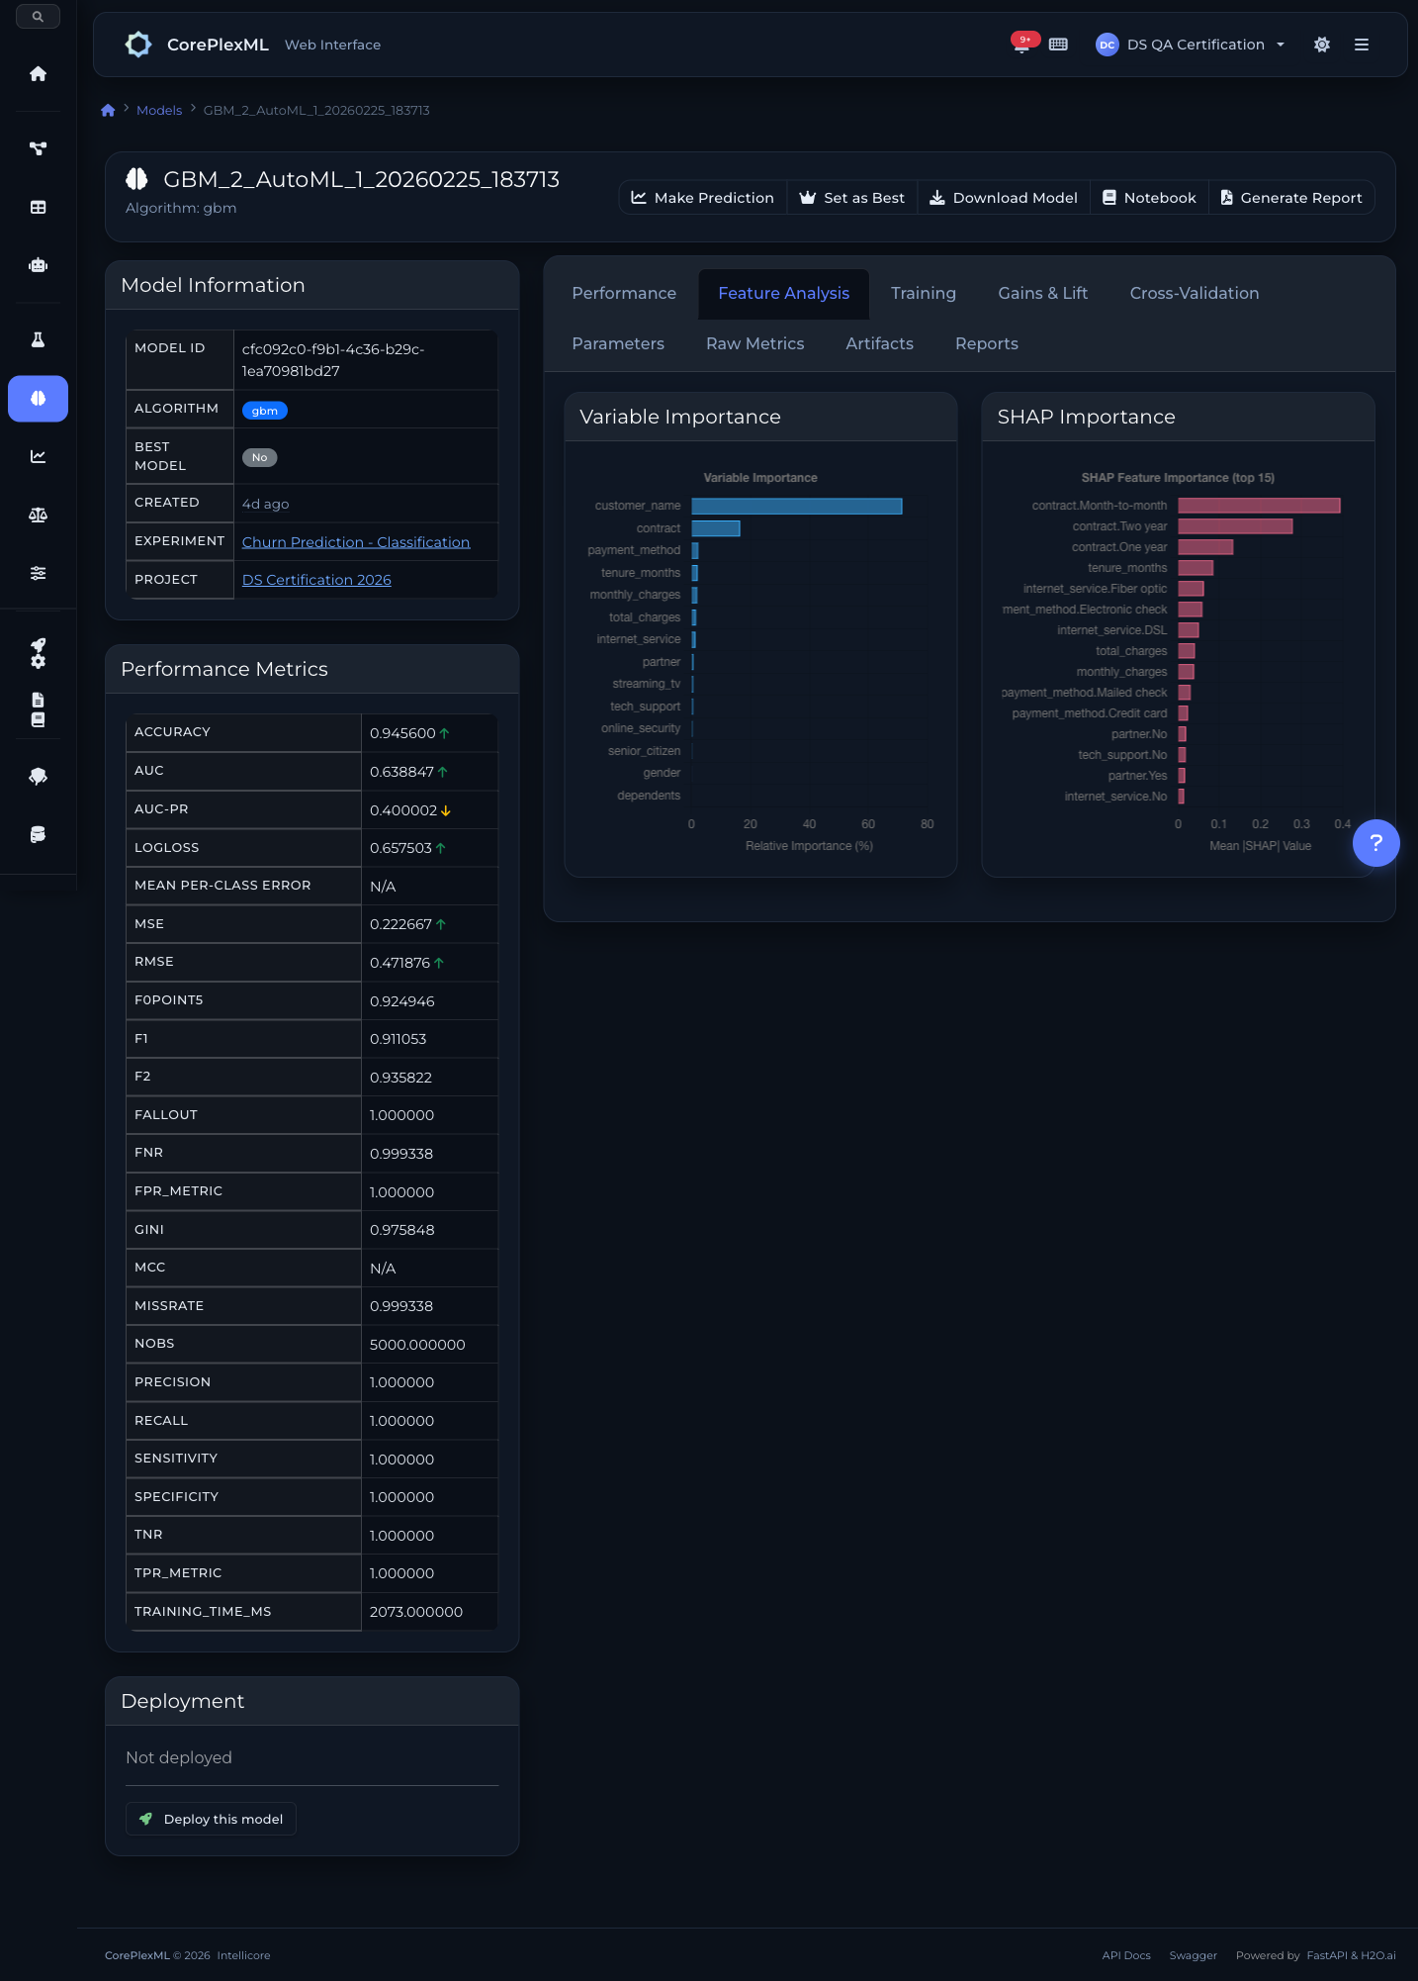Screen dimensions: 1418x1981
Task: Open the datasets table sidebar icon
Action: [x=38, y=207]
